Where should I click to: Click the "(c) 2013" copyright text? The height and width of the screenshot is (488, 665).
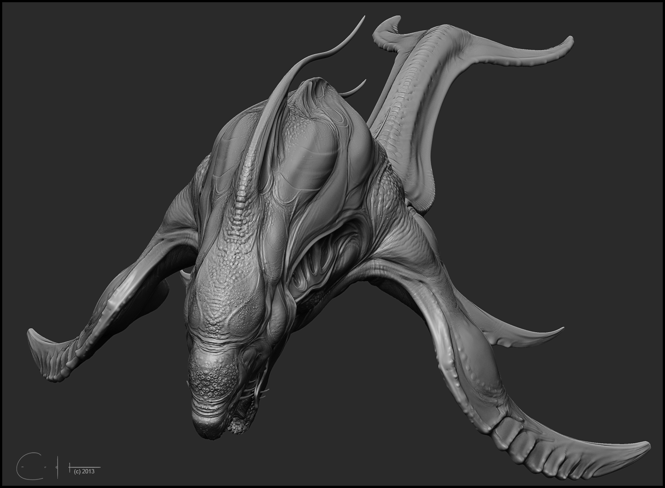[x=84, y=471]
